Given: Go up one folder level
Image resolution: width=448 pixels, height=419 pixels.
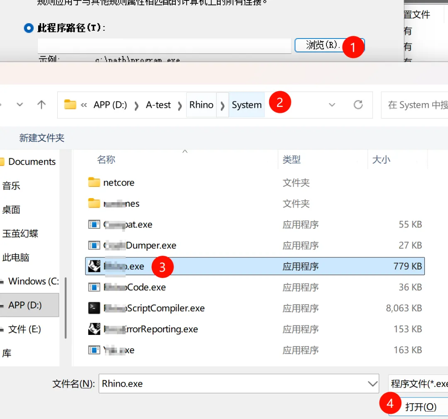Looking at the screenshot, I should (41, 105).
